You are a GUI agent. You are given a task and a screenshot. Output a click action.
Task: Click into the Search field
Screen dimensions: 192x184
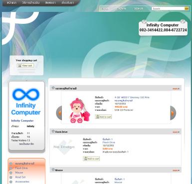pyautogui.click(x=168, y=8)
